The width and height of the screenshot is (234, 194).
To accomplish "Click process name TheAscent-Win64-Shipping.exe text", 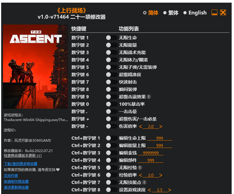I will point(36,120).
